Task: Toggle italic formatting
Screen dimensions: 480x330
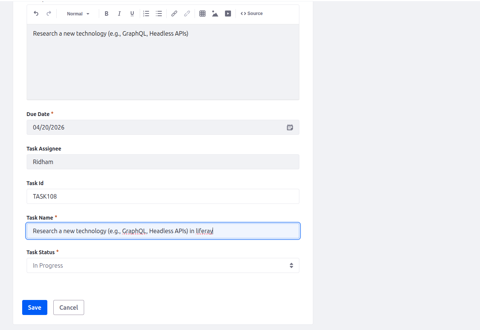Action: pyautogui.click(x=119, y=14)
